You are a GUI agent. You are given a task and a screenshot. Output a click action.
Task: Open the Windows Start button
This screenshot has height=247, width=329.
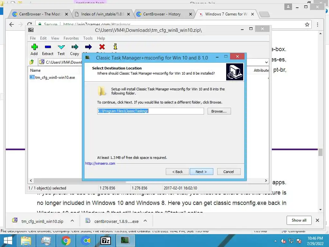[x=8, y=241]
